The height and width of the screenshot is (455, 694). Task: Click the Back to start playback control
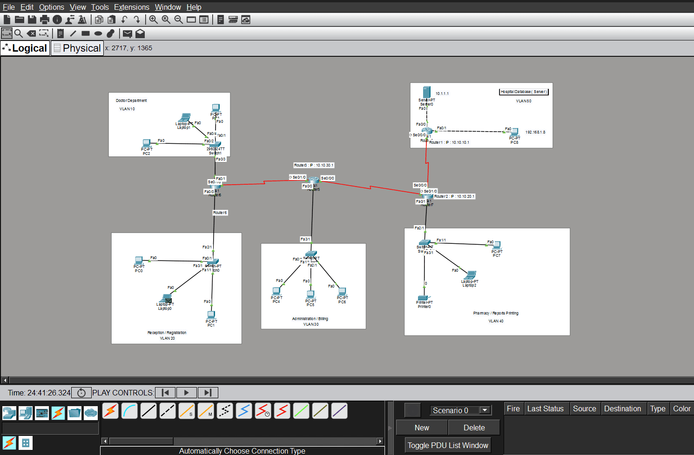(x=165, y=393)
